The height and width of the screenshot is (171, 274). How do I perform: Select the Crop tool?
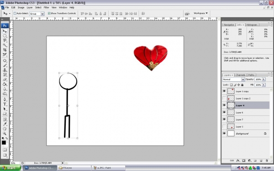click(x=5, y=50)
